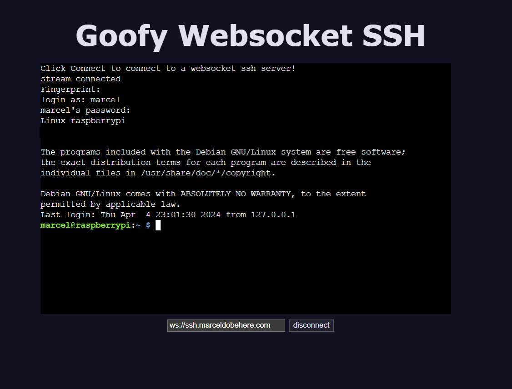Click the /usr/share/doc/*/copyright path line
The height and width of the screenshot is (389, 512).
click(x=158, y=173)
